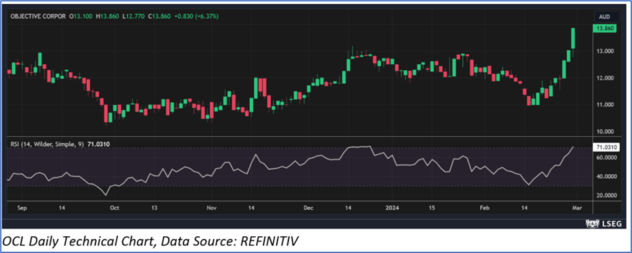Image resolution: width=632 pixels, height=253 pixels.
Task: Click the OBJECTIVE CORPOR symbol title
Action: click(x=37, y=17)
